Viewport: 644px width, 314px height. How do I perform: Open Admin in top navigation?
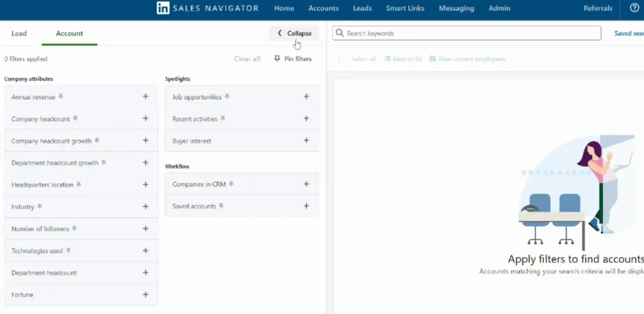click(x=499, y=8)
